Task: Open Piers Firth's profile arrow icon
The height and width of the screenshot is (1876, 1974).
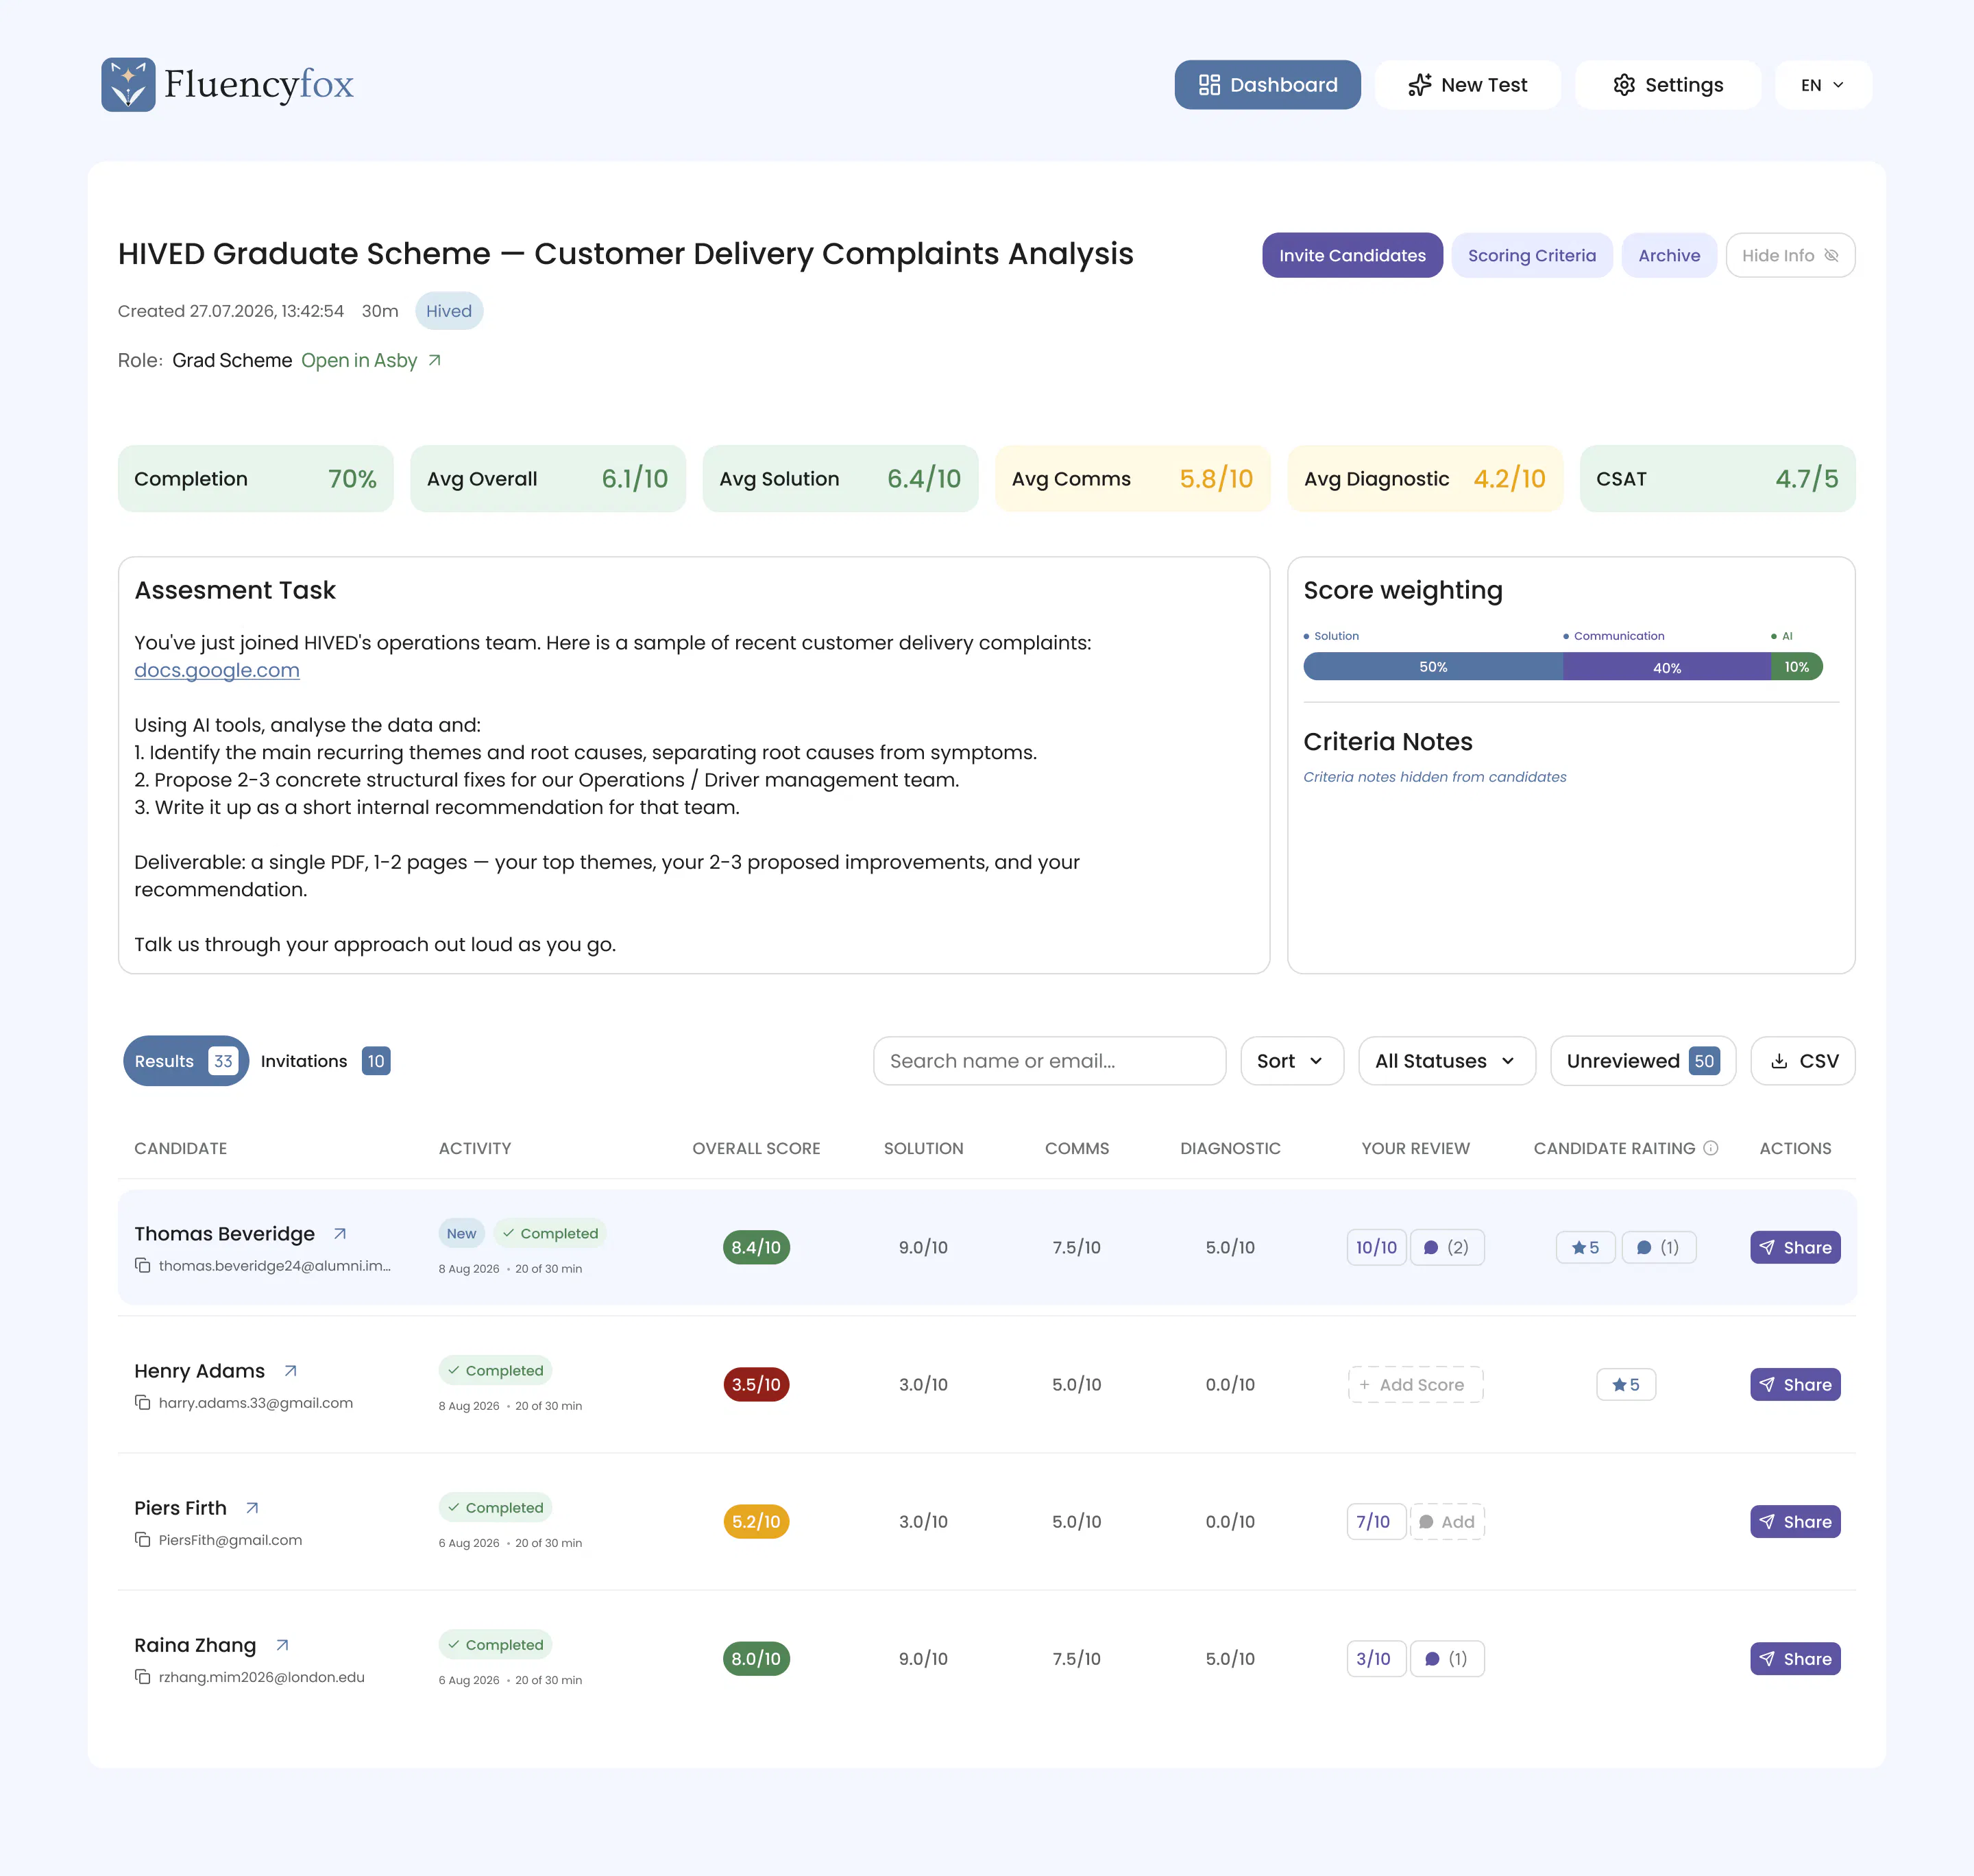Action: (x=253, y=1508)
